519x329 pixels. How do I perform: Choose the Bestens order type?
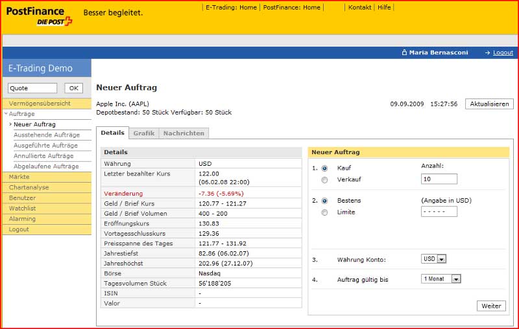(x=324, y=201)
